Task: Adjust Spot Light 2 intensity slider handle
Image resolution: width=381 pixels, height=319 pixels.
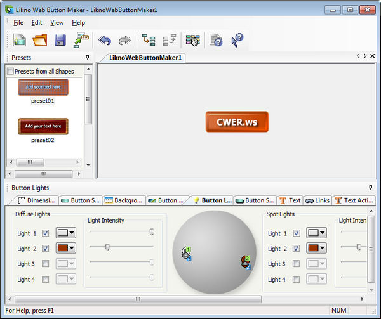Action: (359, 247)
